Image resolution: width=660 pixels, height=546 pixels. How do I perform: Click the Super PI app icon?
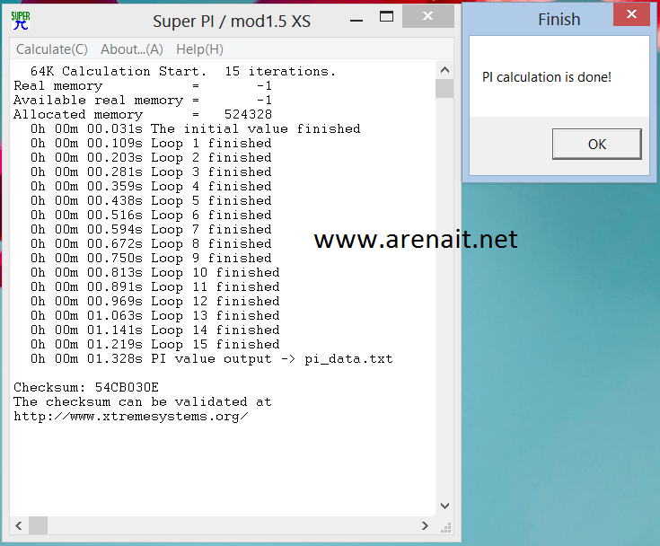tap(21, 21)
